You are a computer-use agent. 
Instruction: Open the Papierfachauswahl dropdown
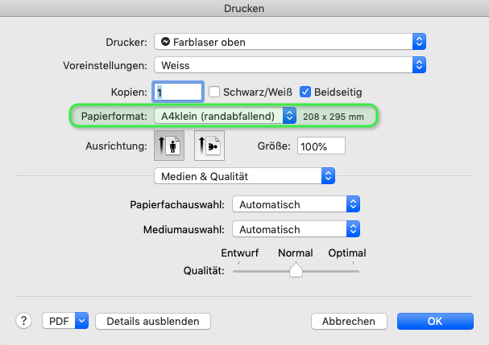295,205
